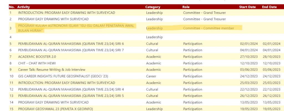The height and width of the screenshot is (111, 284).
Task: Select the highlighted Kuliah Astronomi Islam activity
Action: click(x=76, y=28)
